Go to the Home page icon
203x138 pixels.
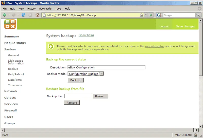point(37,15)
